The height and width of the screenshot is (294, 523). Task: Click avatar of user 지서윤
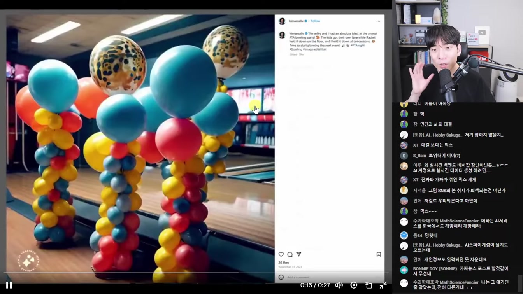point(404,190)
